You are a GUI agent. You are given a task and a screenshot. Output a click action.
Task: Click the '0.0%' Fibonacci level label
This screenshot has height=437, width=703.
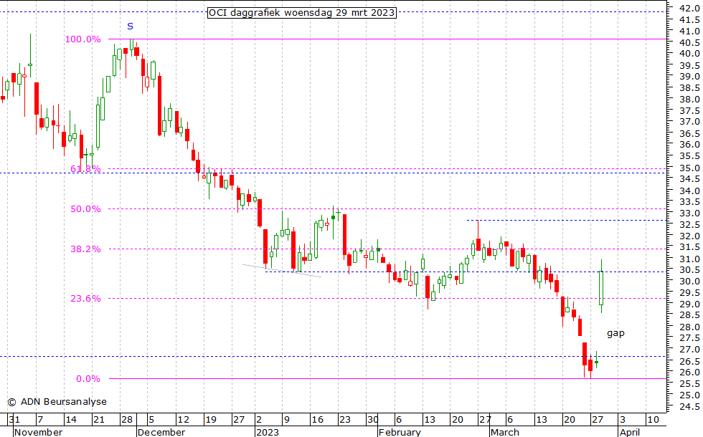click(x=88, y=379)
